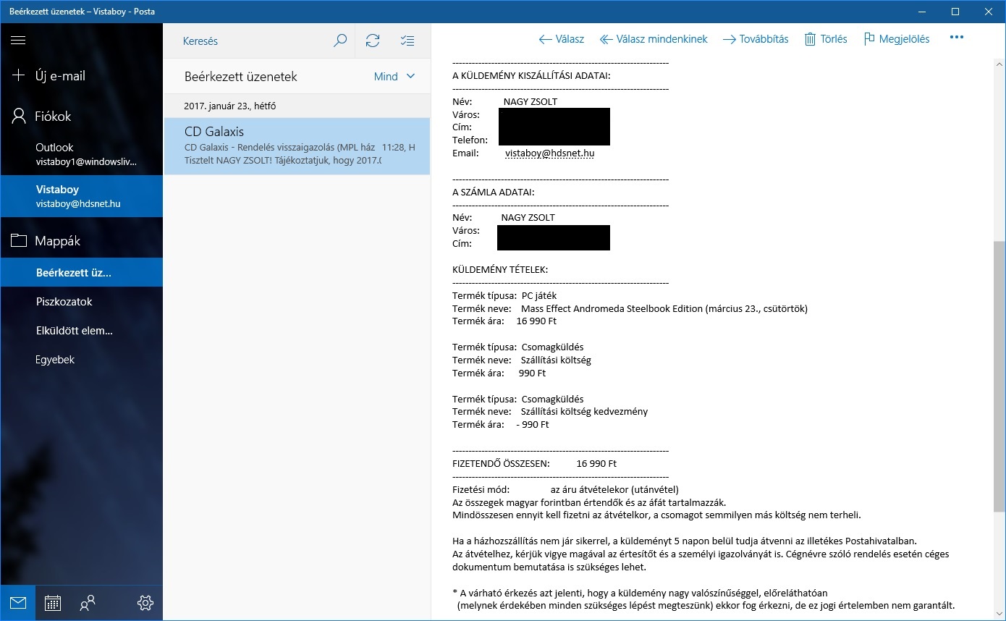Flag the message with Megjelölés

(x=897, y=39)
